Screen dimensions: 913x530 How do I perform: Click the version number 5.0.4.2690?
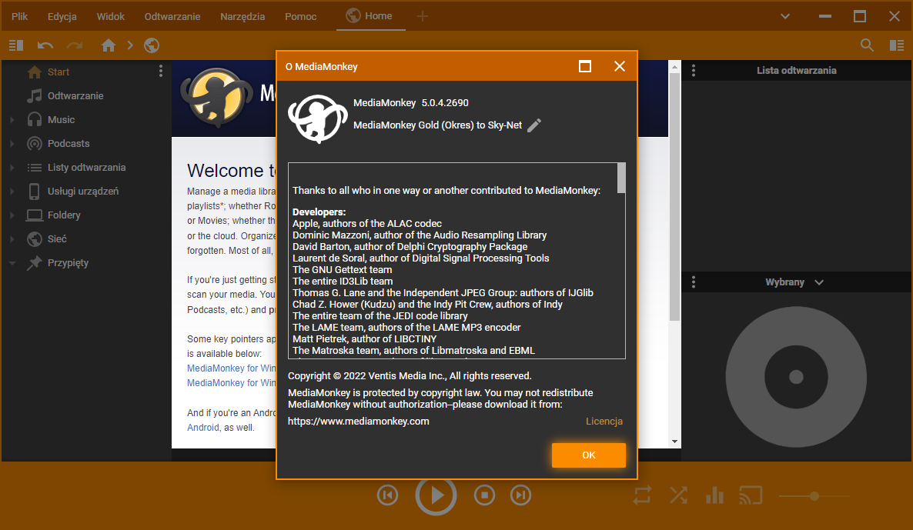click(x=445, y=103)
